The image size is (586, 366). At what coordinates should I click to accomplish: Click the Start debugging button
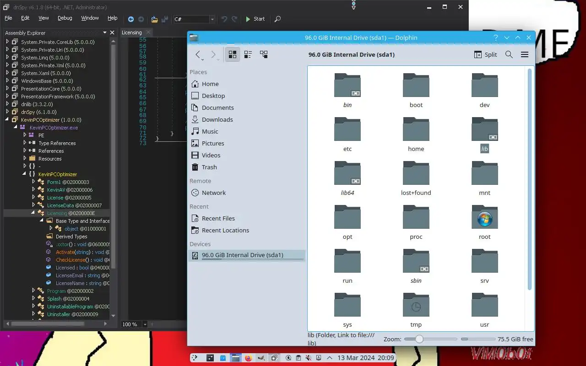(255, 19)
